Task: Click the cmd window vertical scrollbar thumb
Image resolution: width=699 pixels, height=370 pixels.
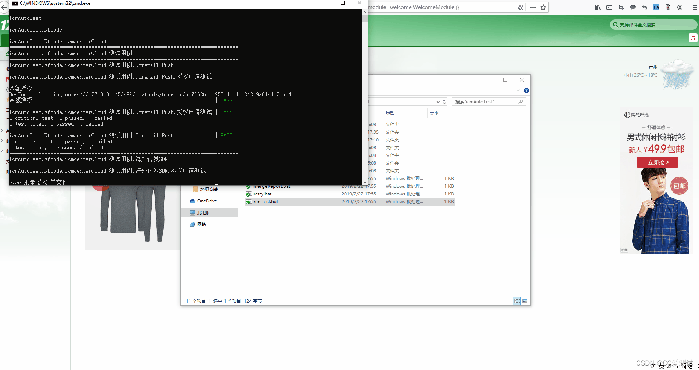Action: [365, 18]
